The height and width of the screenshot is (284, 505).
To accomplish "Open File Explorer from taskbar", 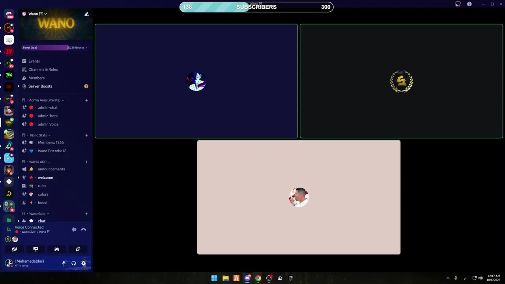I will pos(225,278).
